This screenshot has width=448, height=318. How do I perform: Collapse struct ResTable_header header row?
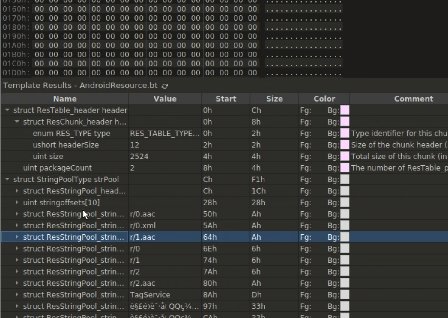(7, 110)
